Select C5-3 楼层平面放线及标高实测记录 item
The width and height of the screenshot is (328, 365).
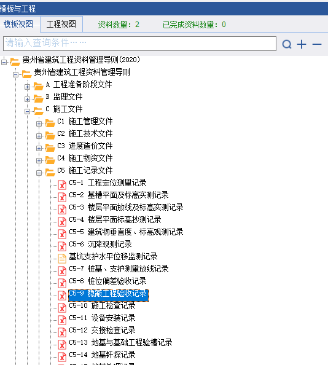coord(126,207)
